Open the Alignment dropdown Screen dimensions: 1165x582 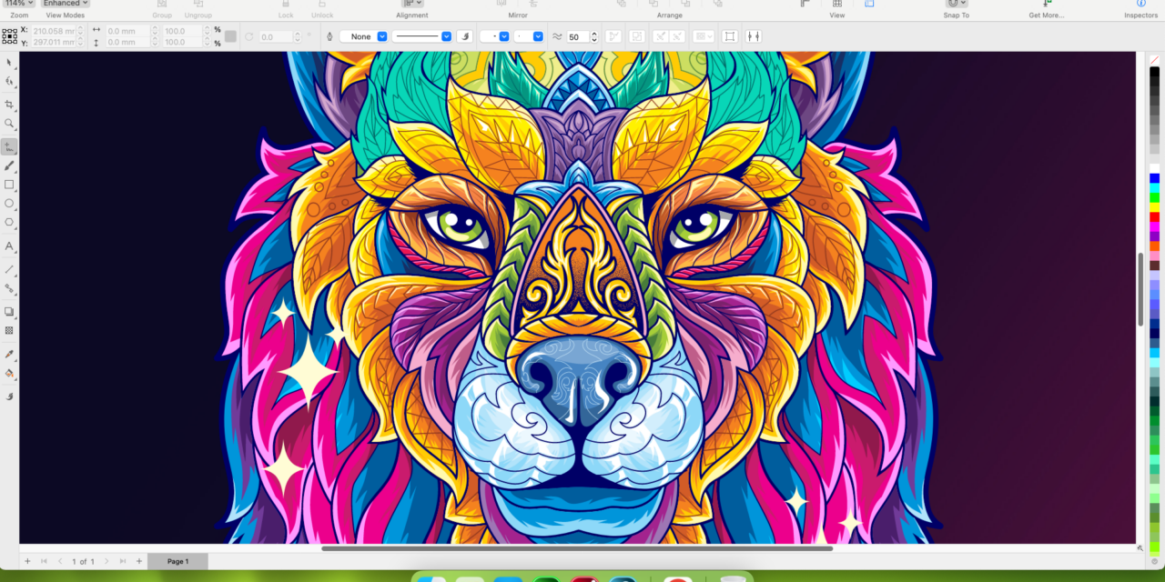point(412,4)
